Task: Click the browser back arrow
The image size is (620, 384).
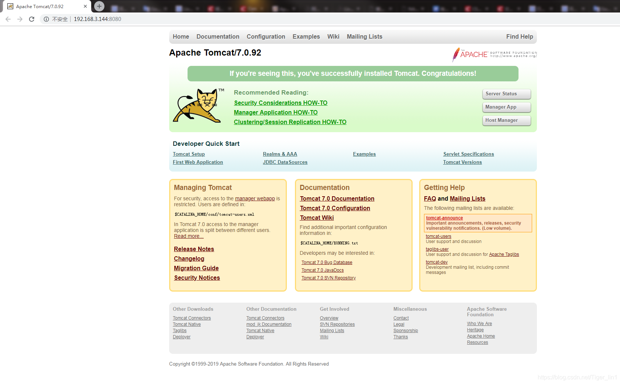Action: click(8, 19)
